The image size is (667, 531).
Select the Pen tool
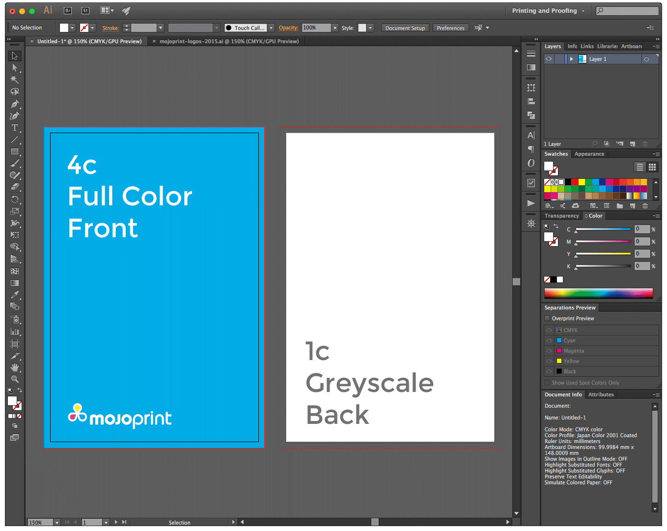pyautogui.click(x=15, y=104)
